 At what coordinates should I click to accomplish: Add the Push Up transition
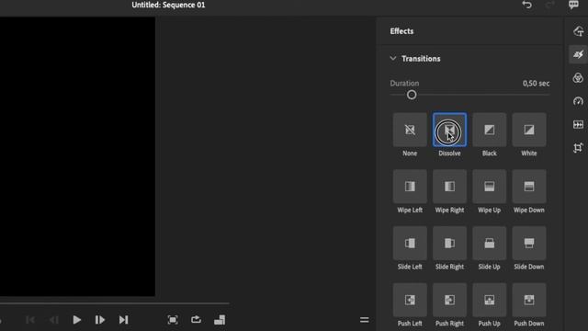pos(489,300)
